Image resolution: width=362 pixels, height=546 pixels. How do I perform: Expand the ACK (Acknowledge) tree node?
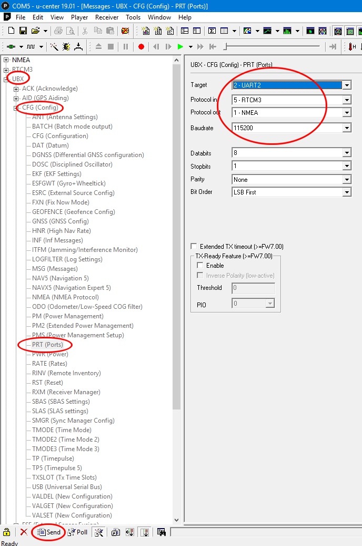pos(16,89)
